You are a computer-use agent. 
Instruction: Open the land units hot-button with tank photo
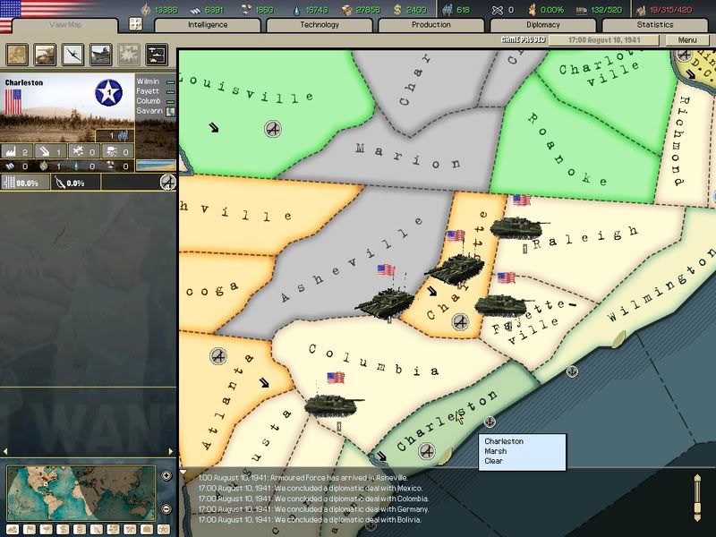pos(46,55)
